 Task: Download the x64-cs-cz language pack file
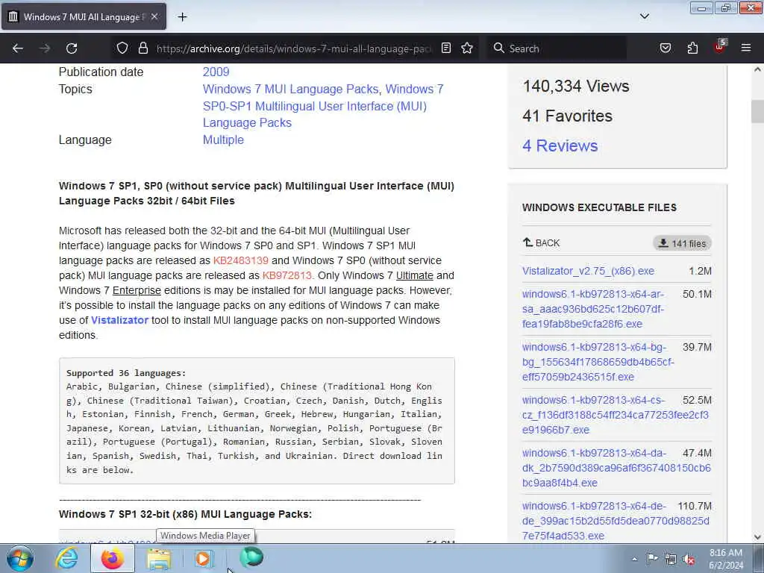[616, 415]
